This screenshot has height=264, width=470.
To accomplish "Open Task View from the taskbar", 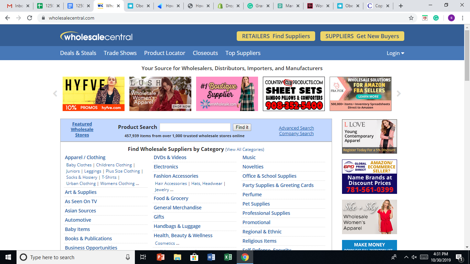I will coord(143,257).
